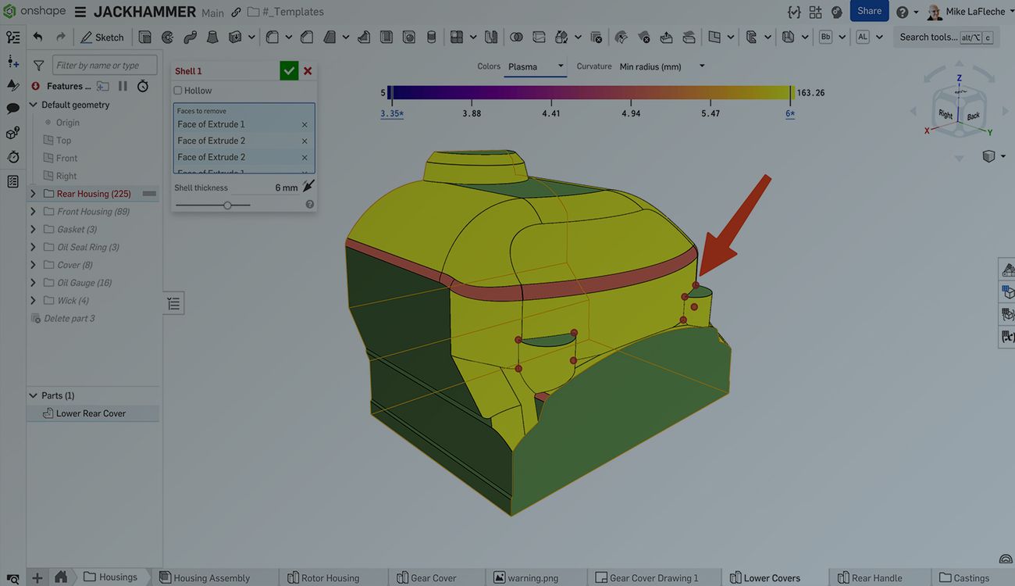Switch to the Housing Assembly tab

click(x=207, y=577)
